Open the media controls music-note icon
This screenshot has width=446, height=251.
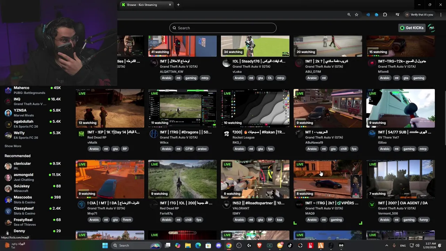point(397,15)
